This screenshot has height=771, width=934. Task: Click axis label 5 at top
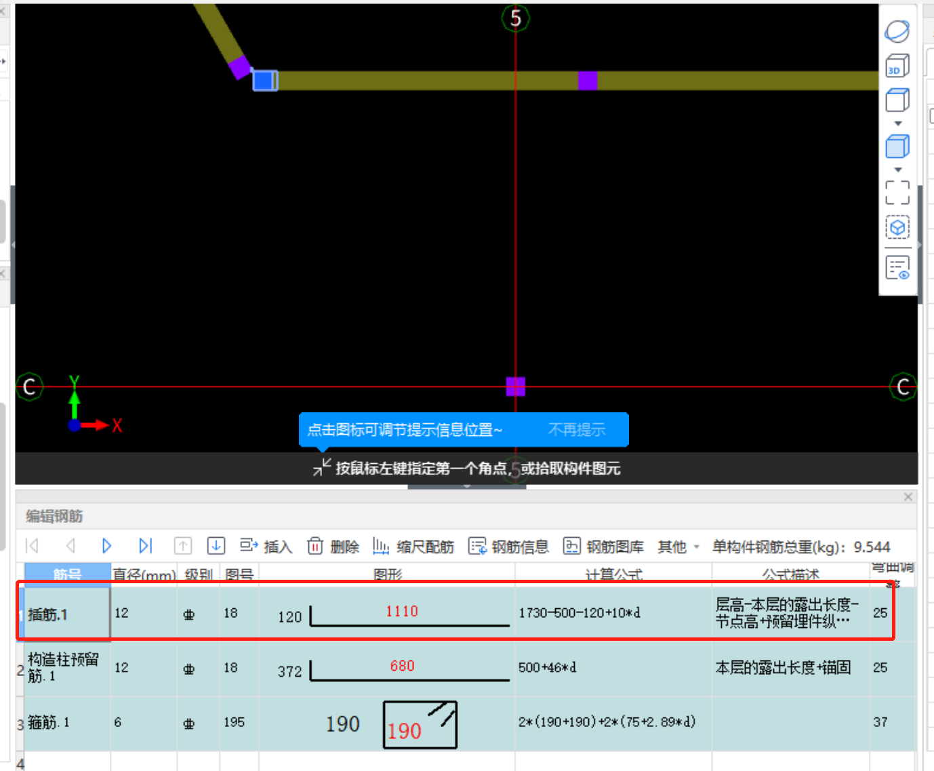coord(515,18)
